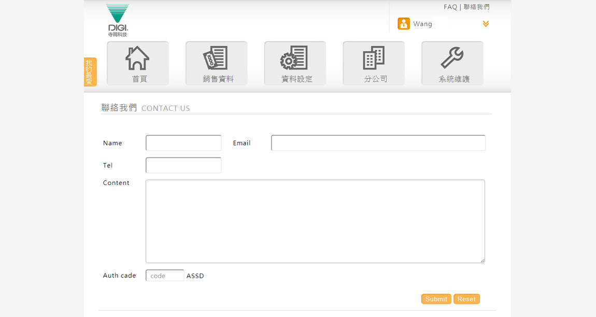Expand the user menu double-chevron arrow
Viewport: 596px width, 317px height.
click(x=486, y=24)
